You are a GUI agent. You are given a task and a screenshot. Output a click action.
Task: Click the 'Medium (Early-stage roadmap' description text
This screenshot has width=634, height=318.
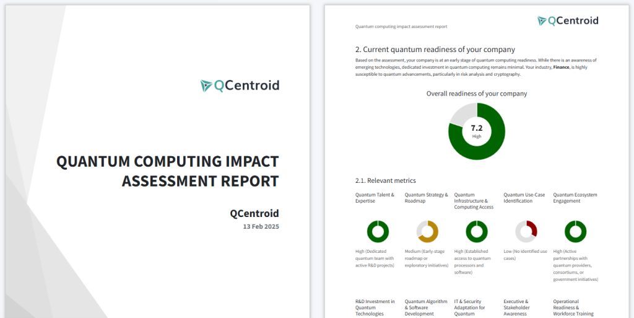pyautogui.click(x=427, y=258)
